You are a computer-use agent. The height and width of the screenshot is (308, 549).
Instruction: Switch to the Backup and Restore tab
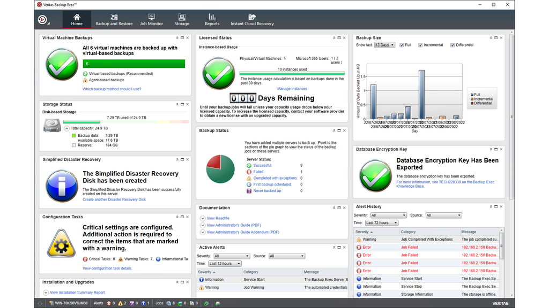(114, 19)
